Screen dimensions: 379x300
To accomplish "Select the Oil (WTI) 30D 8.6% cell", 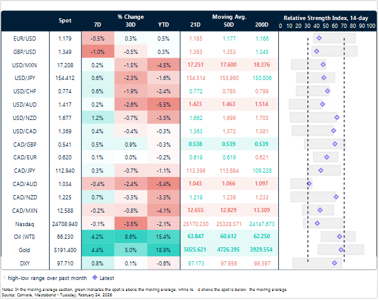I will tap(130, 236).
